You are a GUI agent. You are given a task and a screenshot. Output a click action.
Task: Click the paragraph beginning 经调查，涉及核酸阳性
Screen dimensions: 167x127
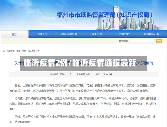click(83, 104)
